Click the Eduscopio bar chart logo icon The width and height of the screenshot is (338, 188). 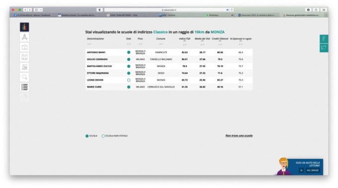coord(24,27)
